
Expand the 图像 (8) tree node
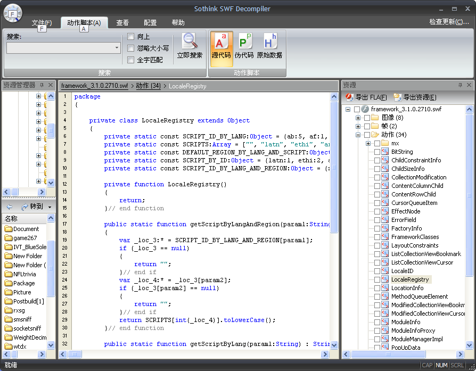[358, 118]
